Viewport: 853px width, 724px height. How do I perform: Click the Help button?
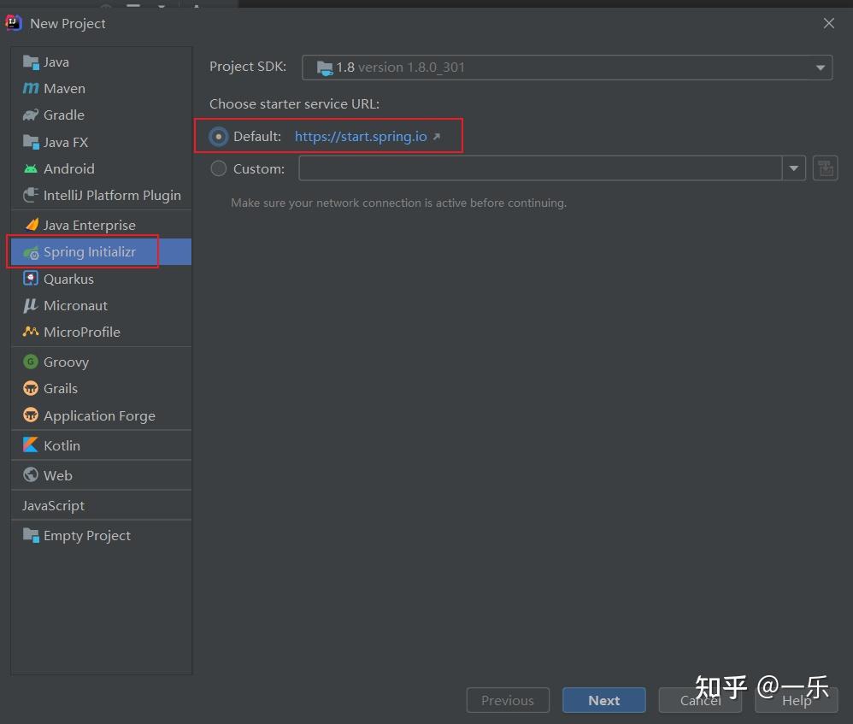[x=795, y=700]
